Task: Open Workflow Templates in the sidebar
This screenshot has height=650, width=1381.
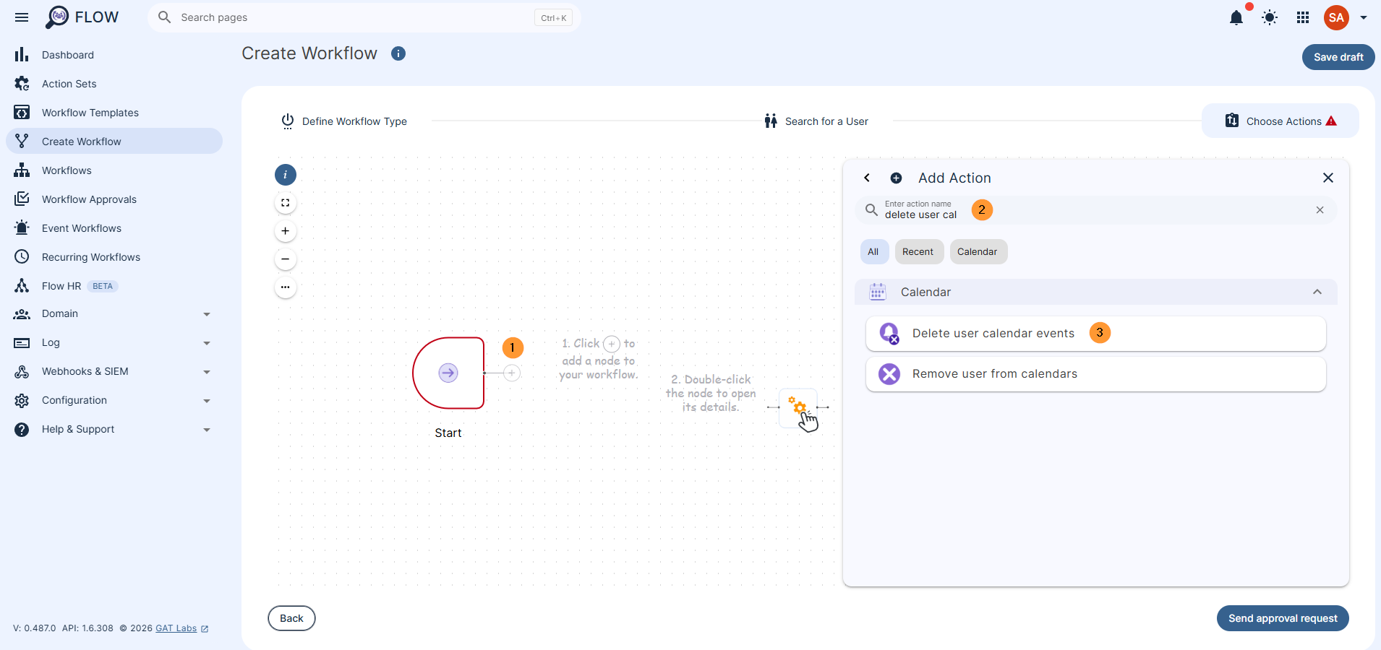Action: click(x=114, y=113)
